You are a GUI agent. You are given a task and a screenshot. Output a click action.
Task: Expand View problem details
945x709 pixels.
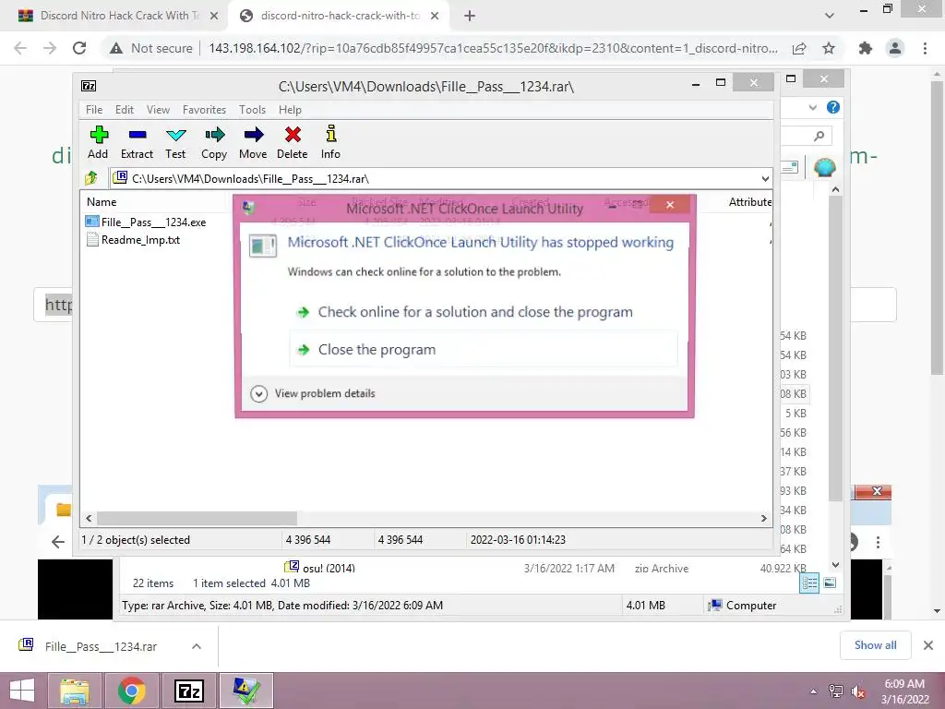(x=313, y=393)
